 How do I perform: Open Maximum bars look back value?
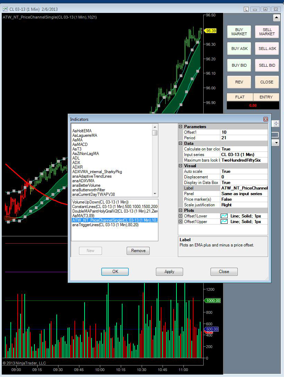click(x=244, y=160)
